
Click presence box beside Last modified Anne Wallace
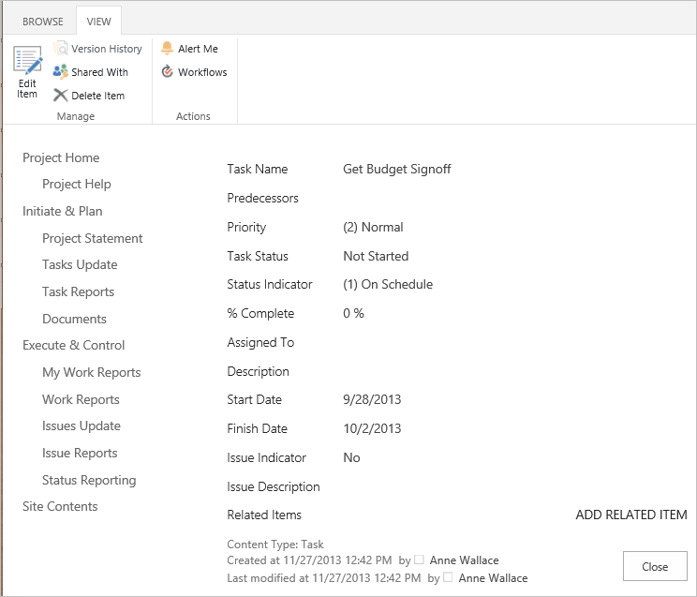[448, 578]
